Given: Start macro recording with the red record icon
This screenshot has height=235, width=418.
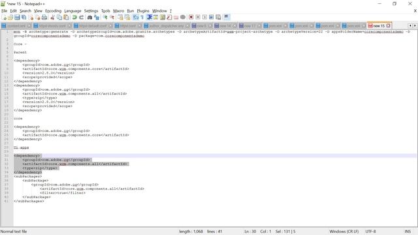Looking at the screenshot, I should pyautogui.click(x=191, y=18).
